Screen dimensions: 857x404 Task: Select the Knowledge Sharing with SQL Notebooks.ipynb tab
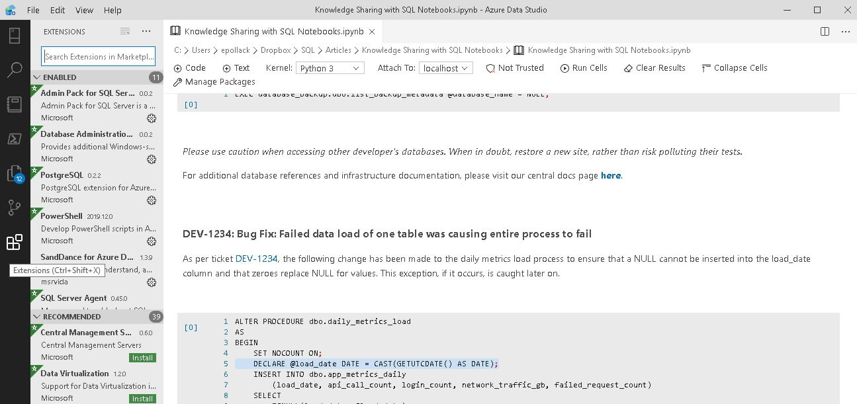tap(273, 32)
